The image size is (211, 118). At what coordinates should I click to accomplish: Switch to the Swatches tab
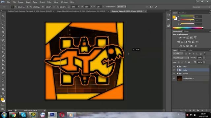click(x=182, y=13)
